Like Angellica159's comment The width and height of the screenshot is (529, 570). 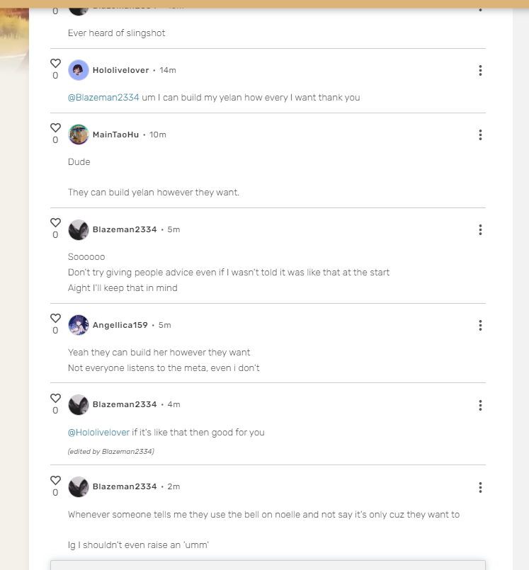(55, 318)
